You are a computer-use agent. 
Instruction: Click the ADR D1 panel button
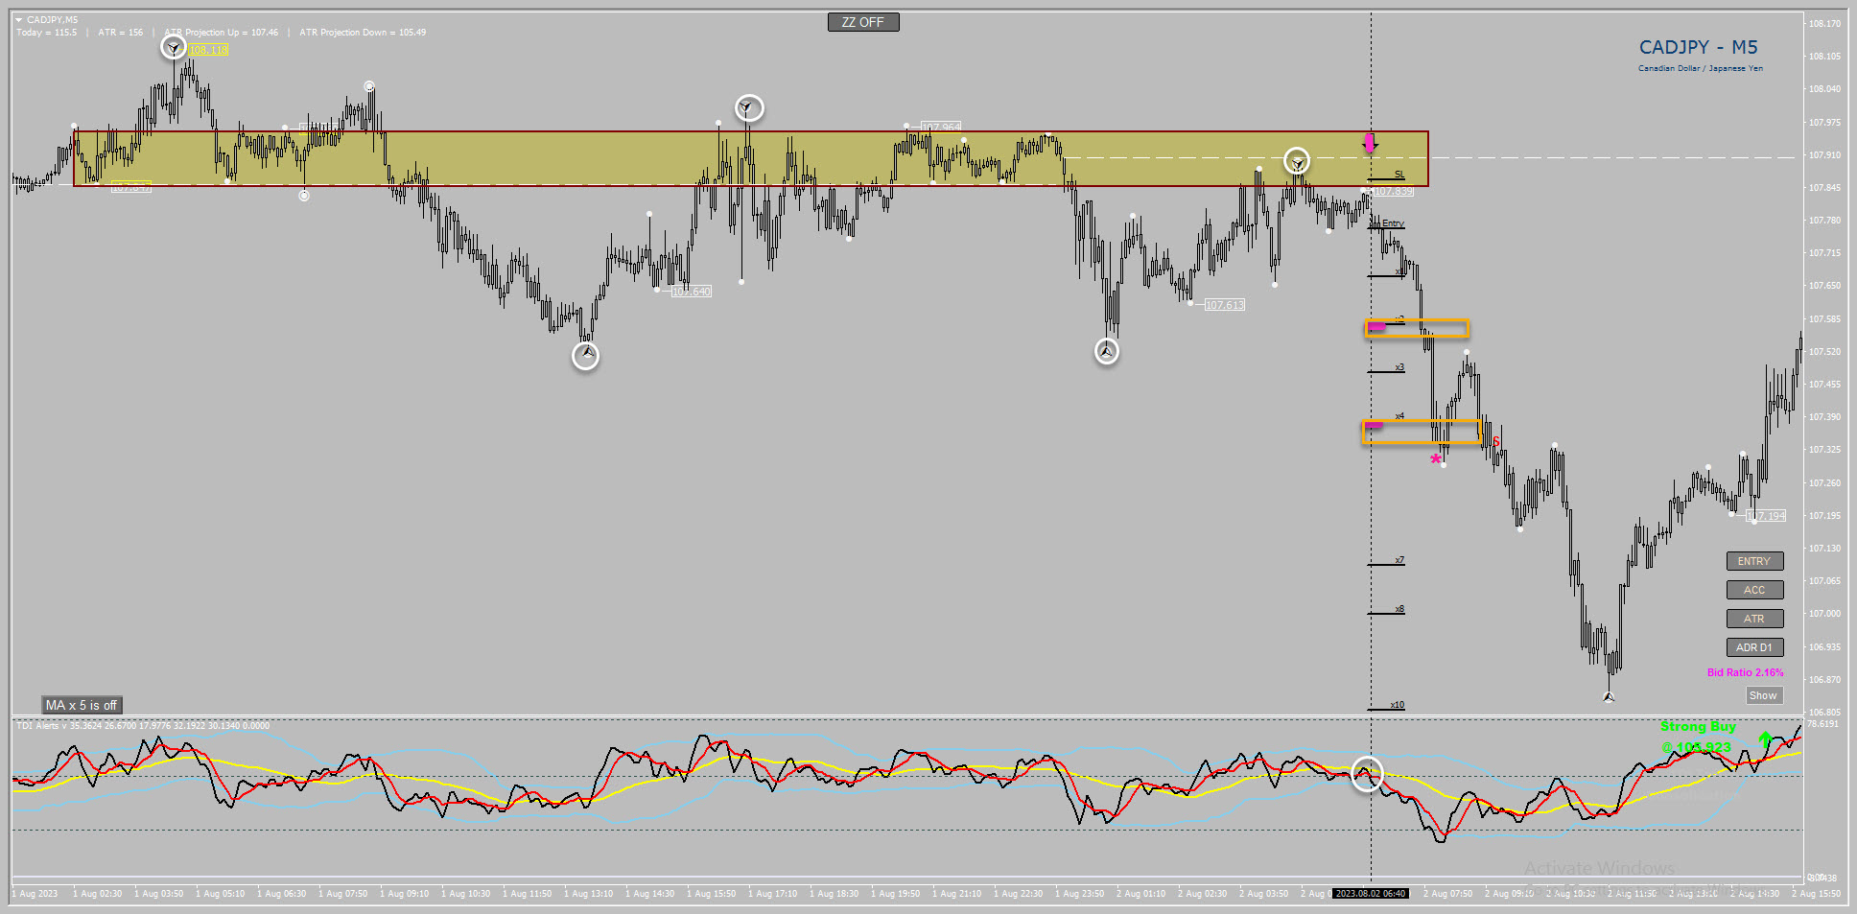pyautogui.click(x=1754, y=647)
